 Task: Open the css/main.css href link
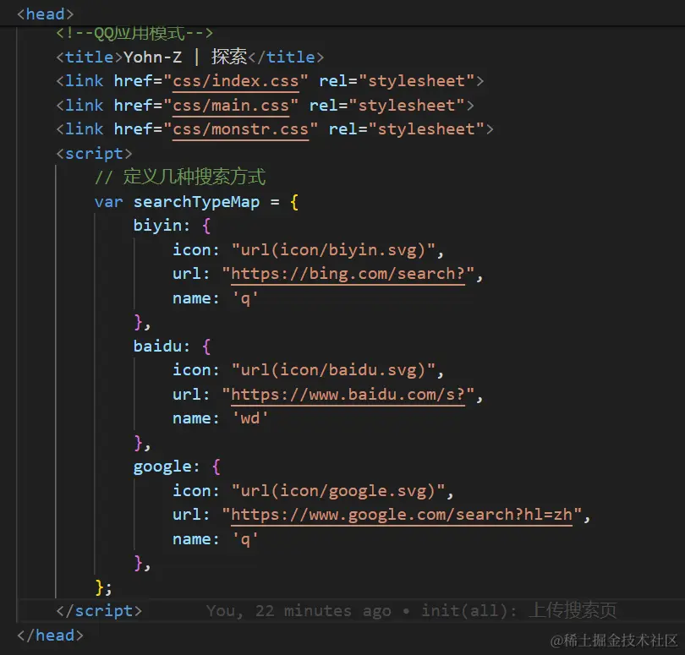pyautogui.click(x=231, y=106)
